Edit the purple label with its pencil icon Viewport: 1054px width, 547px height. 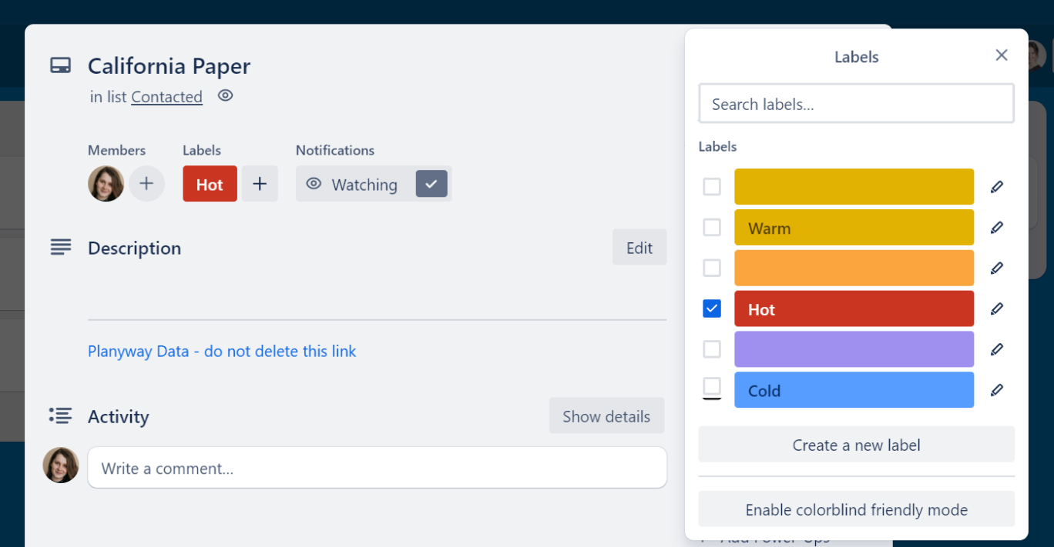(x=996, y=349)
